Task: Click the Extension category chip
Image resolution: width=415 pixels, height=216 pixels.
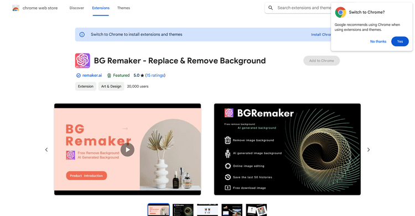Action: tap(86, 86)
